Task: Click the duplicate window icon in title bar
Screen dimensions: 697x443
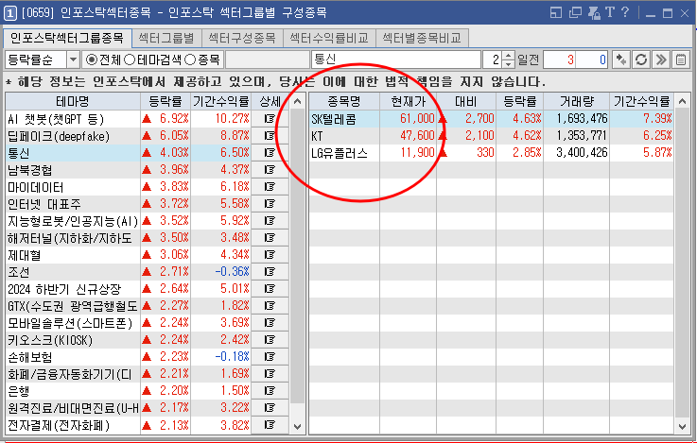Action: coord(575,12)
